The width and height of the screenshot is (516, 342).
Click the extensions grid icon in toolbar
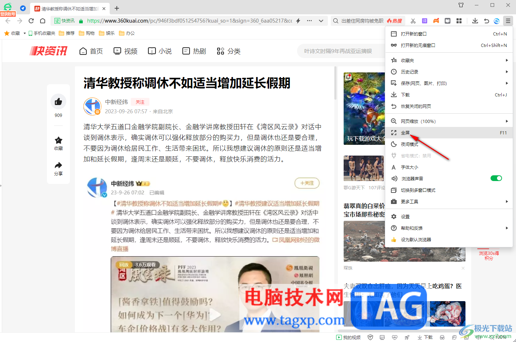coord(459,21)
